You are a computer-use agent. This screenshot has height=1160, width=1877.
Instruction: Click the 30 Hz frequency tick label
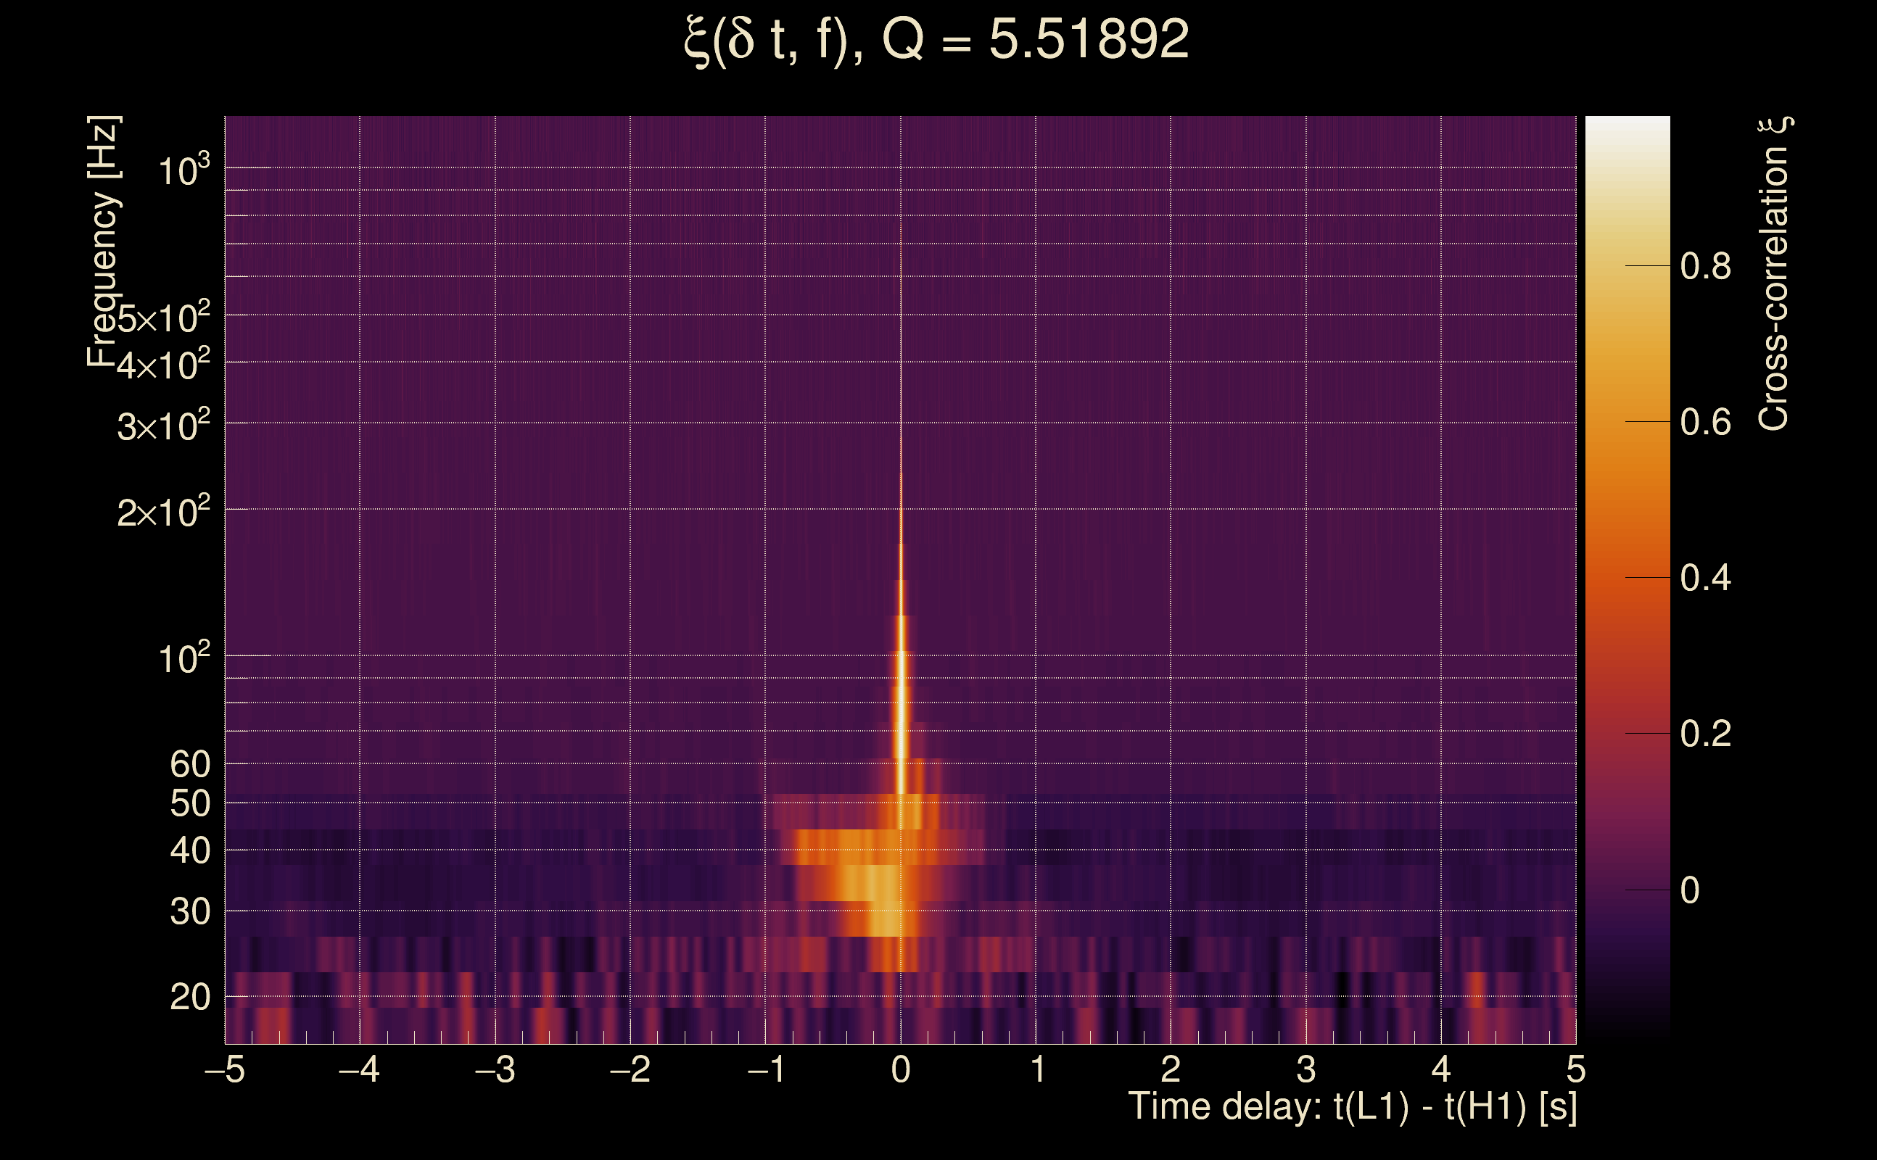coord(189,911)
